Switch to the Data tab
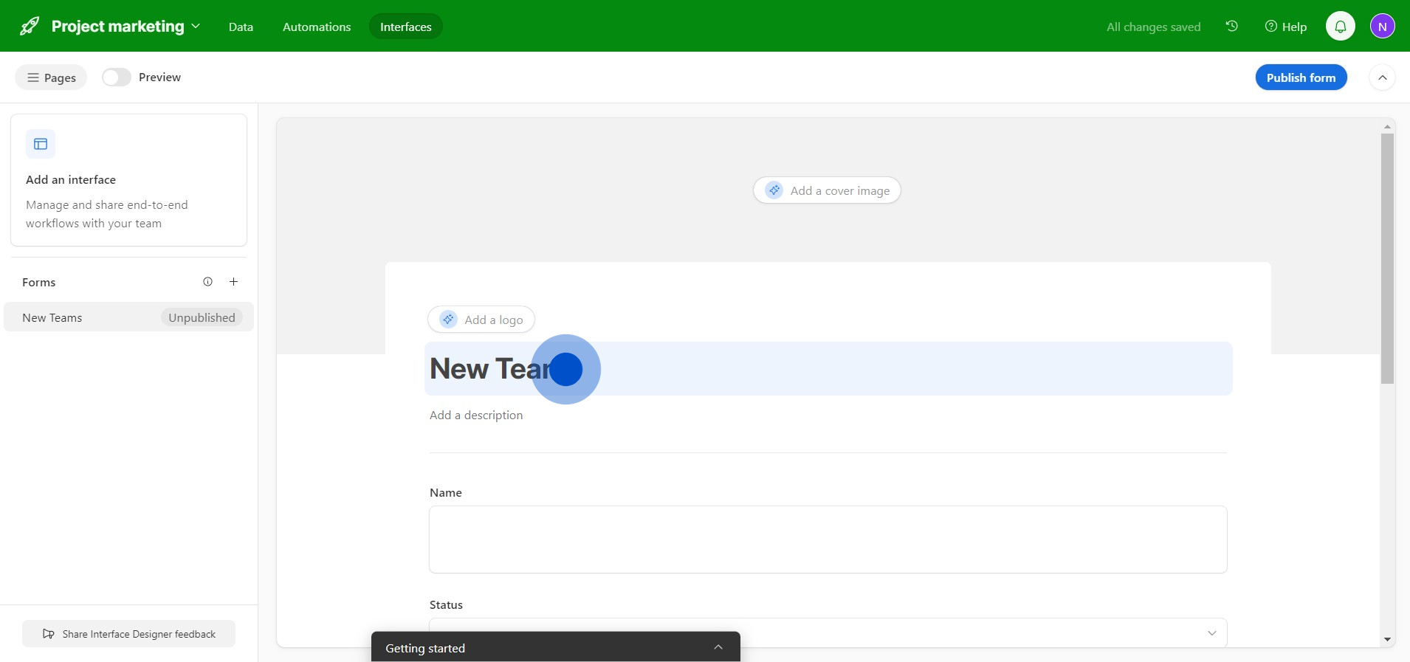 [x=241, y=27]
